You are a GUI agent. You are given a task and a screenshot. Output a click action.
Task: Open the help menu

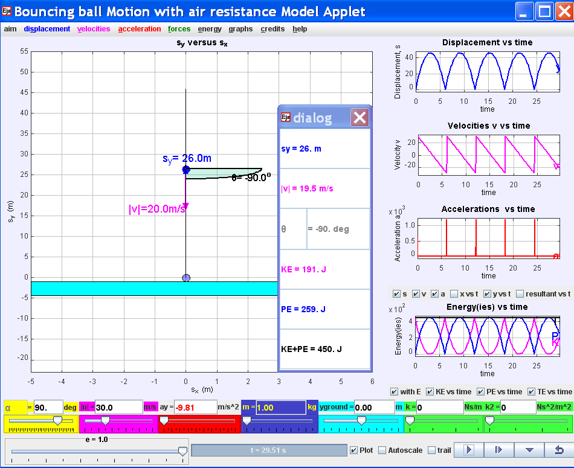(300, 29)
